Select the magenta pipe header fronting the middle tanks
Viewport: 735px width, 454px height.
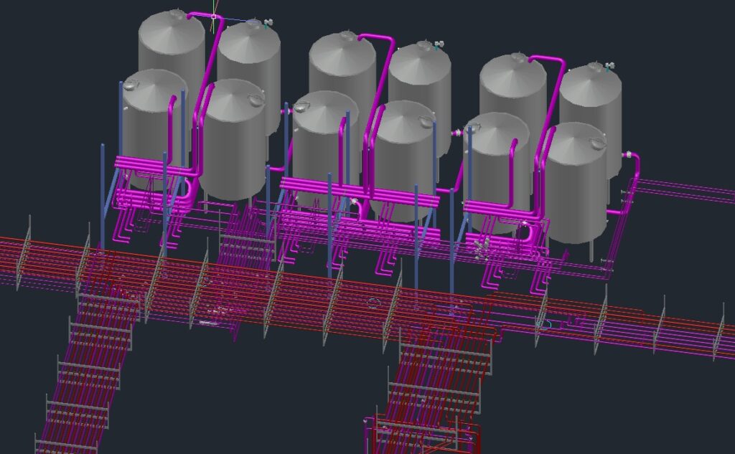[359, 186]
